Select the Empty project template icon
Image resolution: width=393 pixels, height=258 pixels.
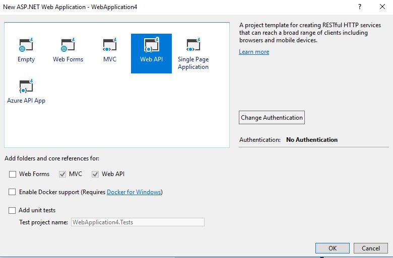[26, 45]
